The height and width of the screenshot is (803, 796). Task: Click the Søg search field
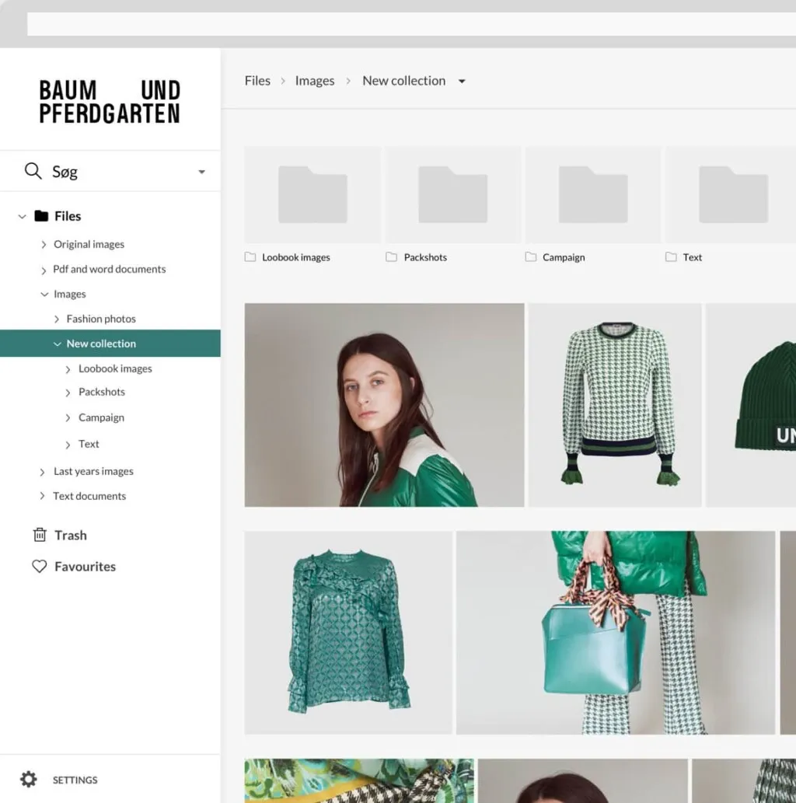(x=110, y=172)
